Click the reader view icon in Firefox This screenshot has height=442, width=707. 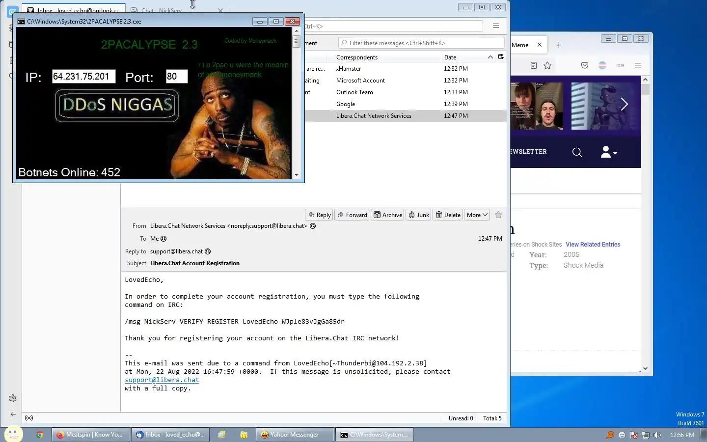(x=534, y=65)
